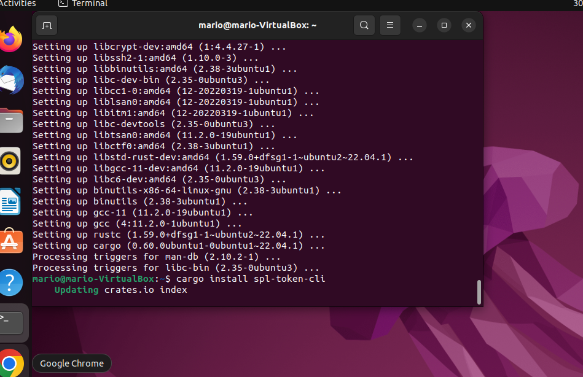The image size is (583, 377).
Task: Open the Activities overview
Action: click(x=18, y=4)
